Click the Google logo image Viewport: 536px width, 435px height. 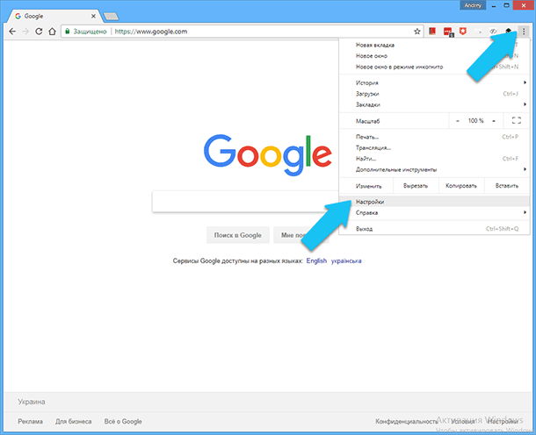268,155
